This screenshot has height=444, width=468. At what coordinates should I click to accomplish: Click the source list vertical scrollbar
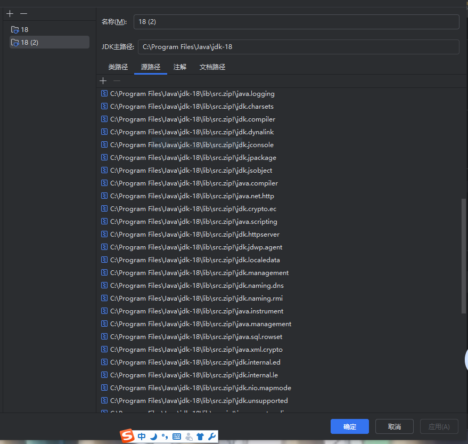tap(464, 256)
